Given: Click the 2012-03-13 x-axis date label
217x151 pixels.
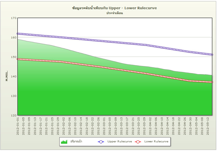Looking at the screenshot, I should click(x=121, y=126).
